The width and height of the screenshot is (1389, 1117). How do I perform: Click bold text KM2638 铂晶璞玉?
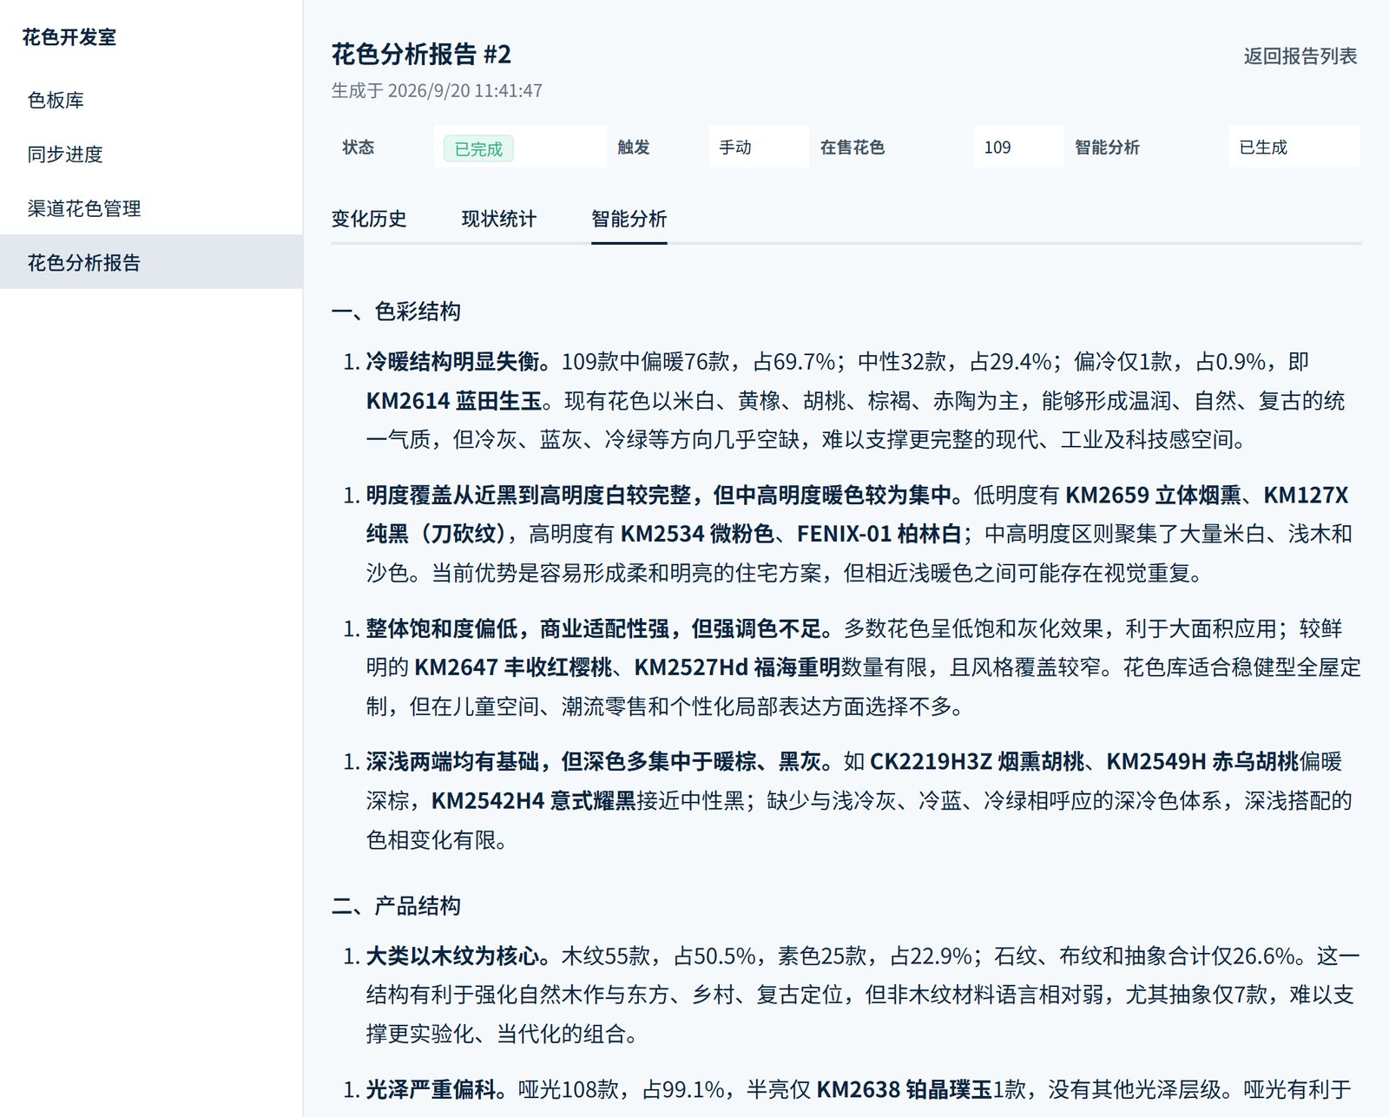(905, 1088)
